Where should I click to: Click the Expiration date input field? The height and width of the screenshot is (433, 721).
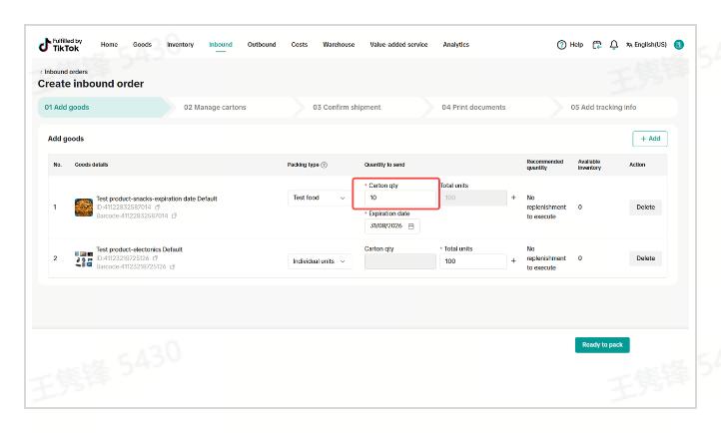pyautogui.click(x=391, y=225)
